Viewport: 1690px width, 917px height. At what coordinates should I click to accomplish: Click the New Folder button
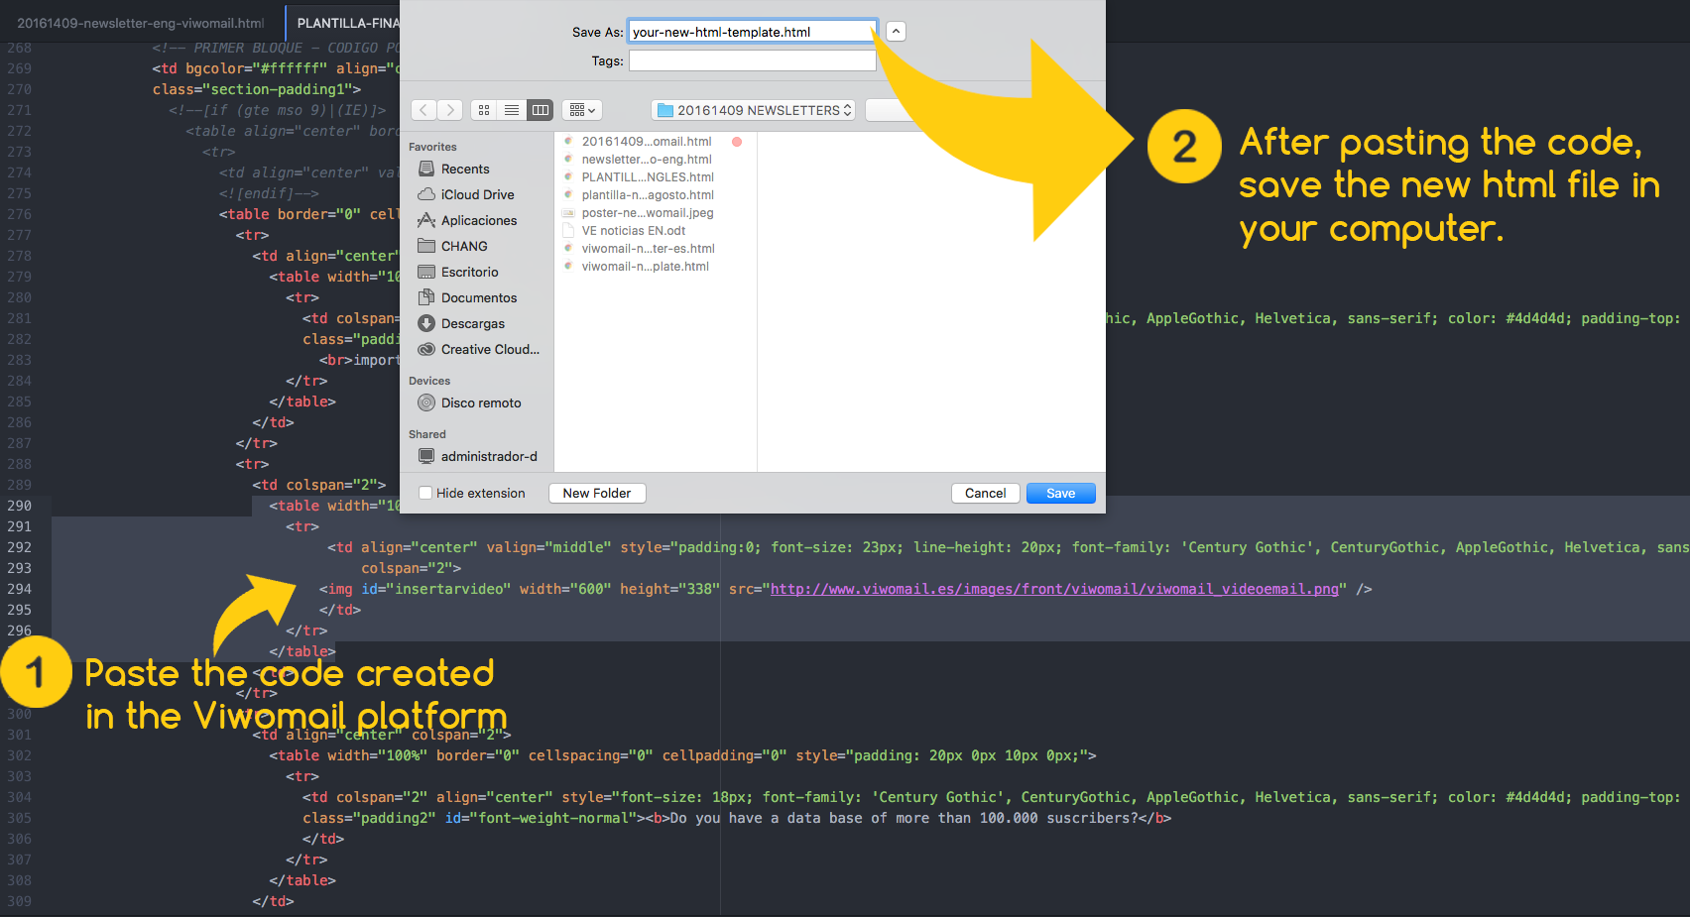[597, 494]
